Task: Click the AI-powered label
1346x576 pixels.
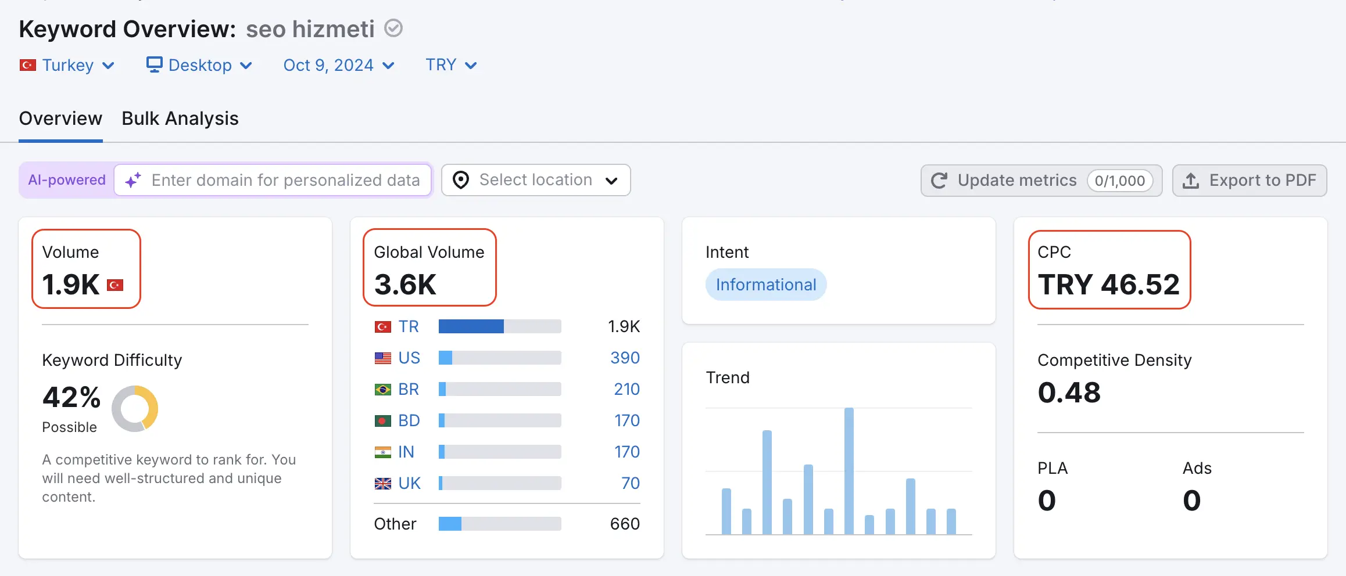Action: click(67, 180)
